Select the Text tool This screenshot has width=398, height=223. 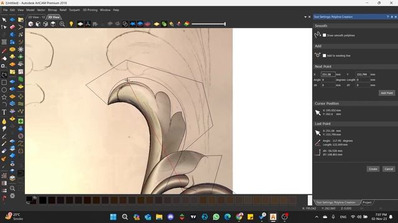click(4, 112)
